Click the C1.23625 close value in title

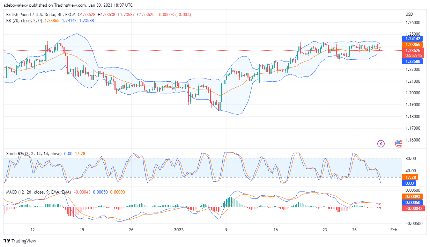click(146, 15)
